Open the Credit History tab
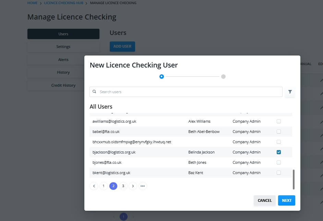323x221 pixels. pos(63,85)
